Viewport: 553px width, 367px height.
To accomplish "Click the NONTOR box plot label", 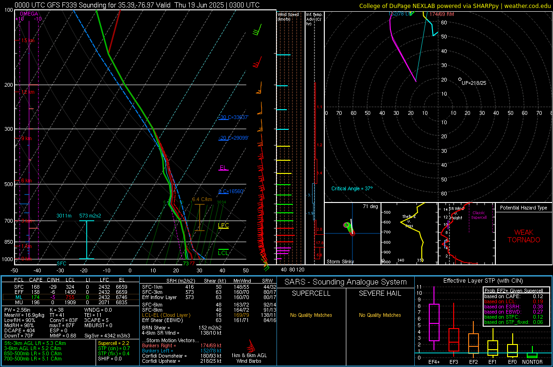I will [532, 362].
